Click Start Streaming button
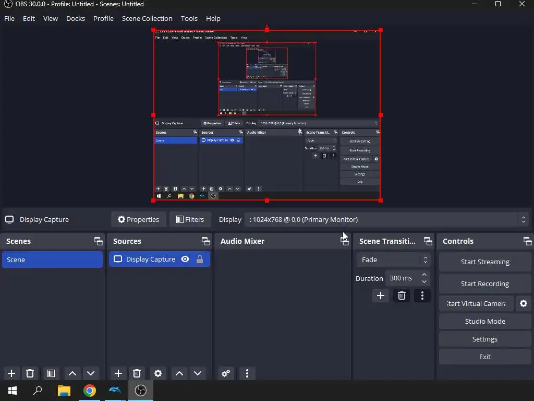Image resolution: width=534 pixels, height=401 pixels. [485, 262]
